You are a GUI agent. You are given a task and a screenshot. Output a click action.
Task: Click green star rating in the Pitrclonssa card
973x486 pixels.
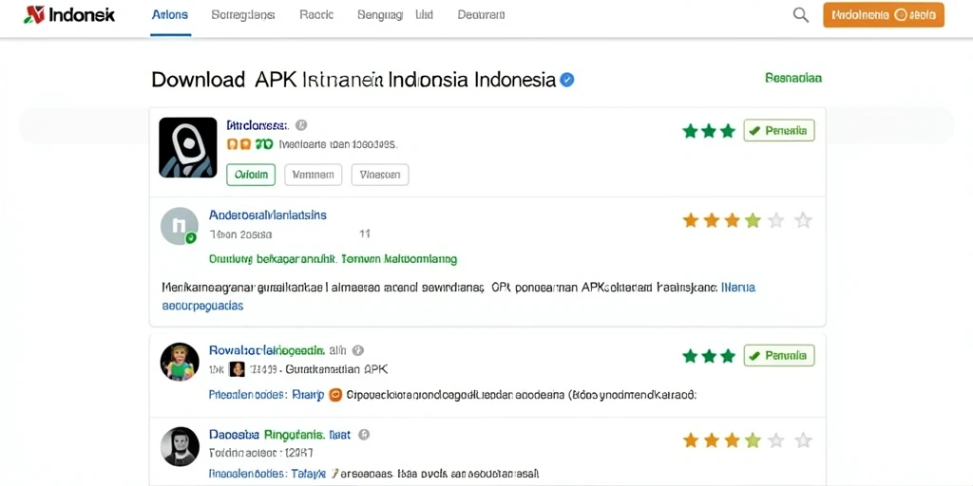(x=709, y=131)
